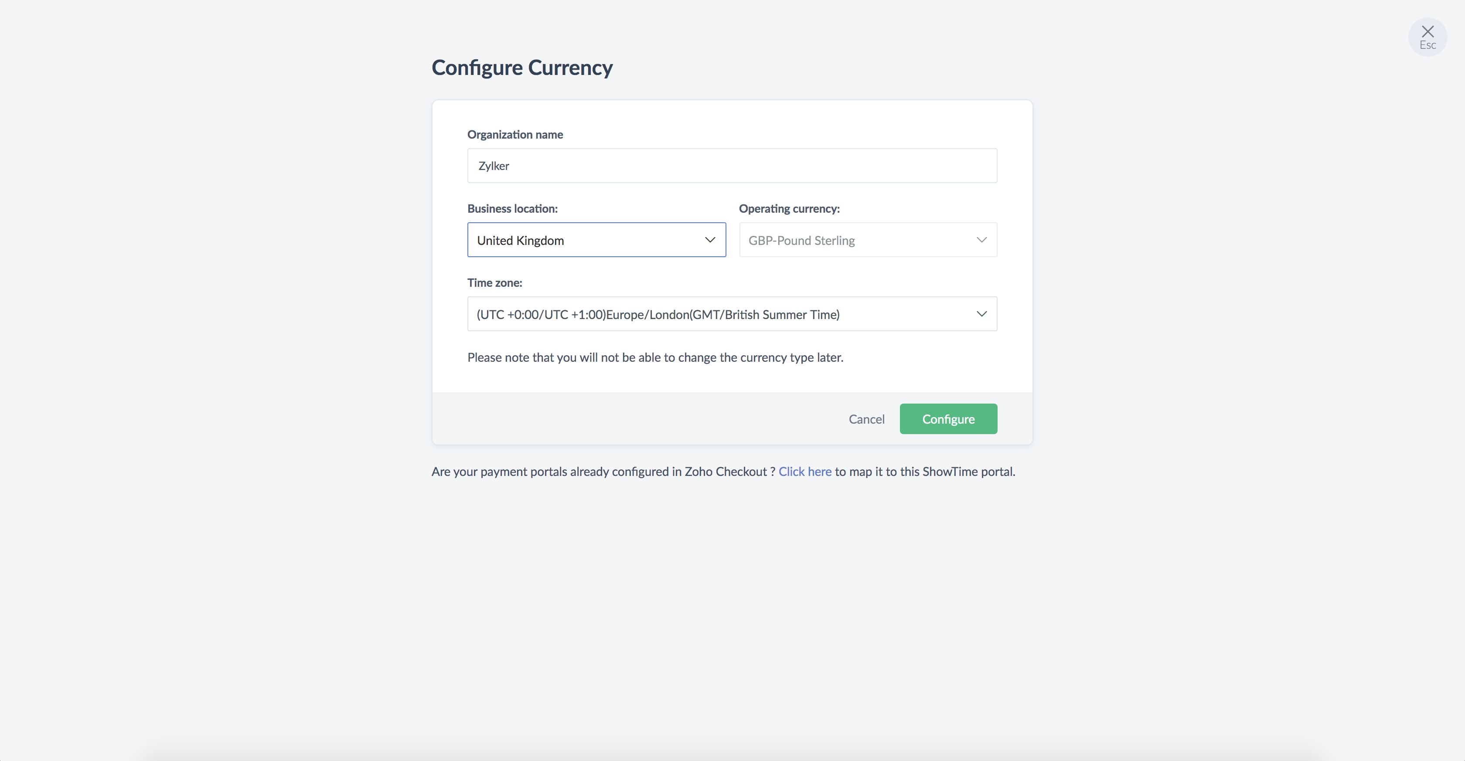The width and height of the screenshot is (1465, 761).
Task: Click the Esc label under the X
Action: pyautogui.click(x=1428, y=45)
